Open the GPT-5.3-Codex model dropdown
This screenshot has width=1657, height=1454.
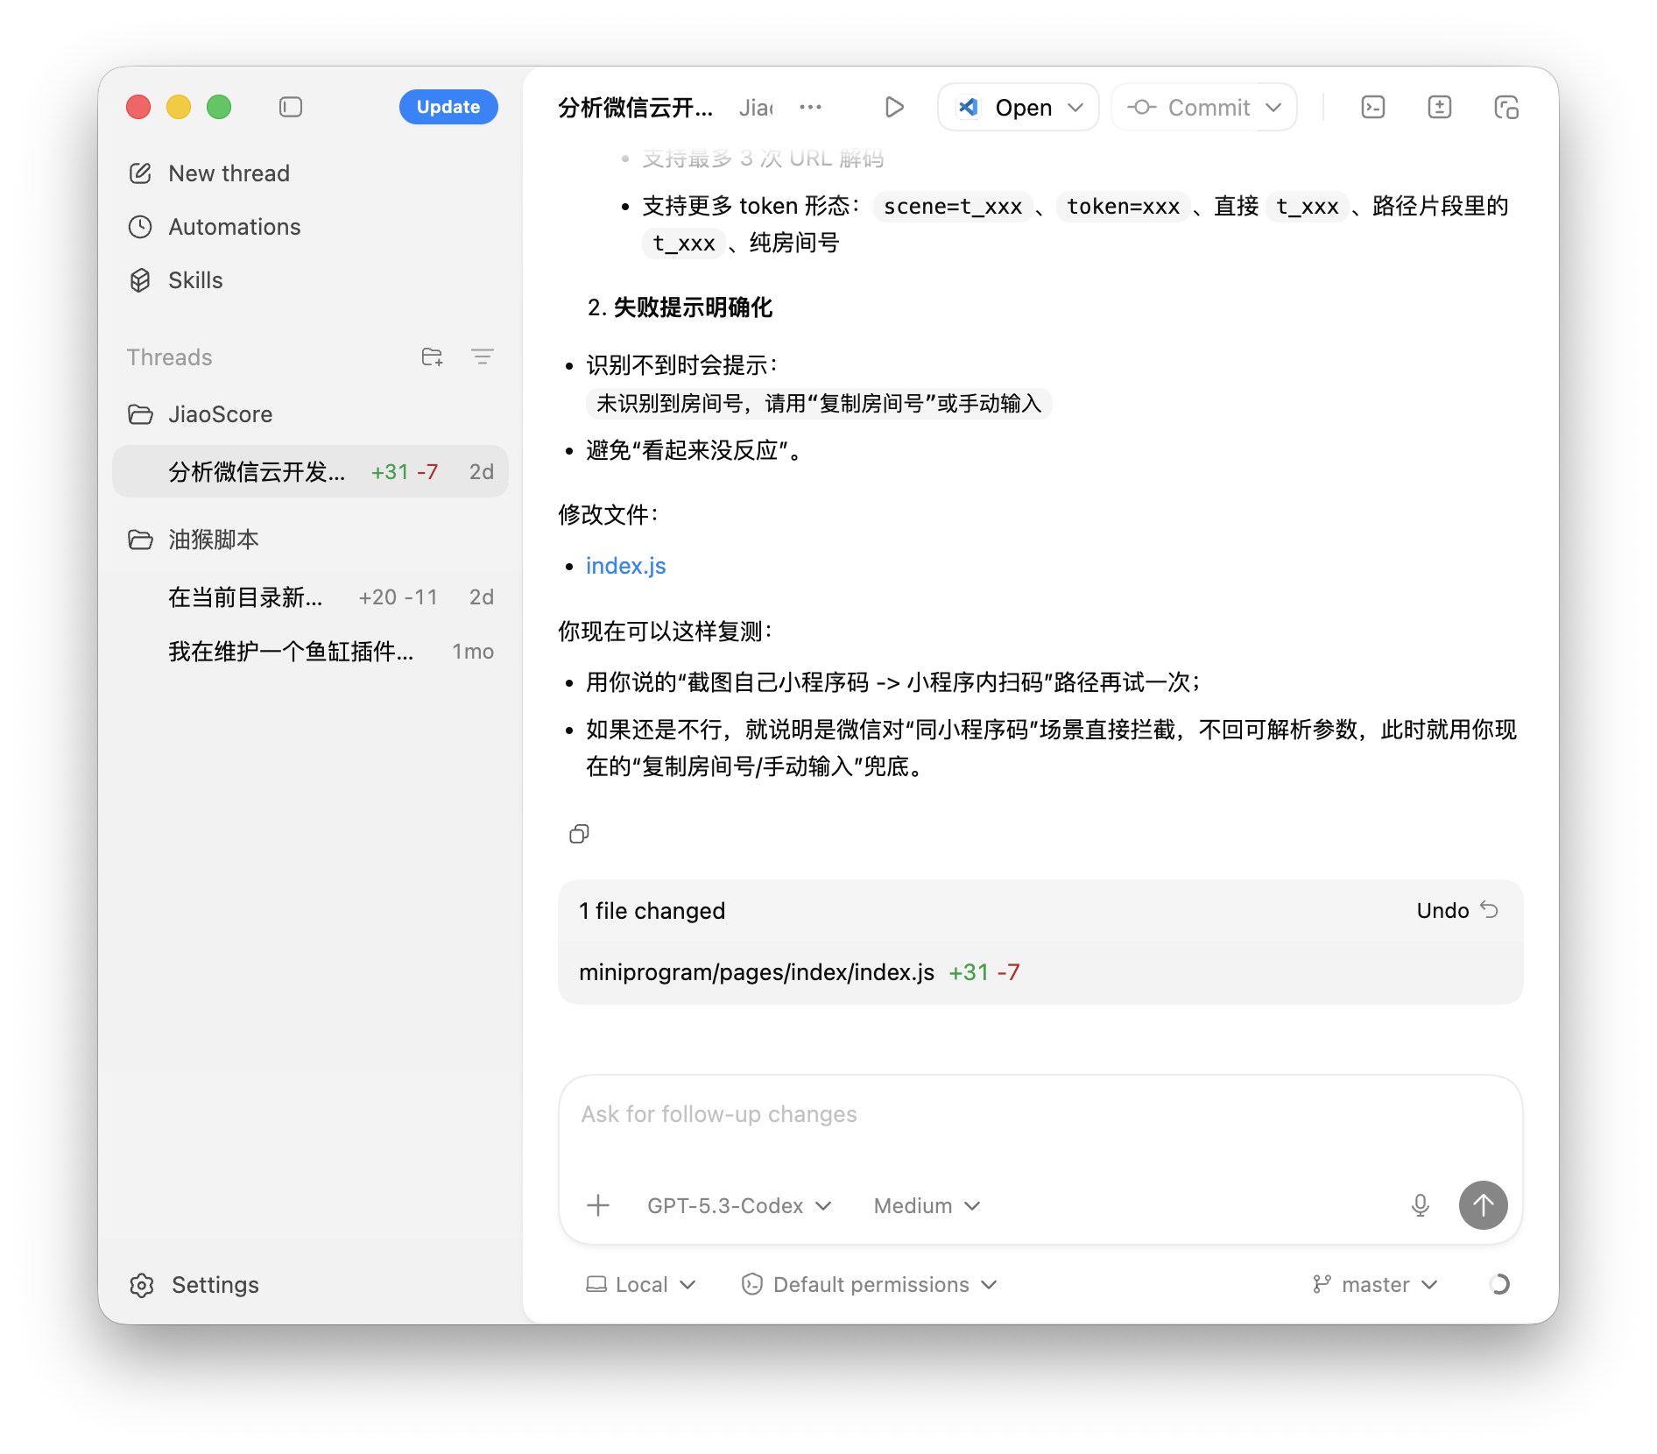tap(738, 1205)
